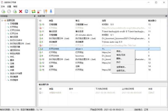Select 自动截屏 in the task type tree
Viewport: 168px width, 111px height.
[x=14, y=77]
